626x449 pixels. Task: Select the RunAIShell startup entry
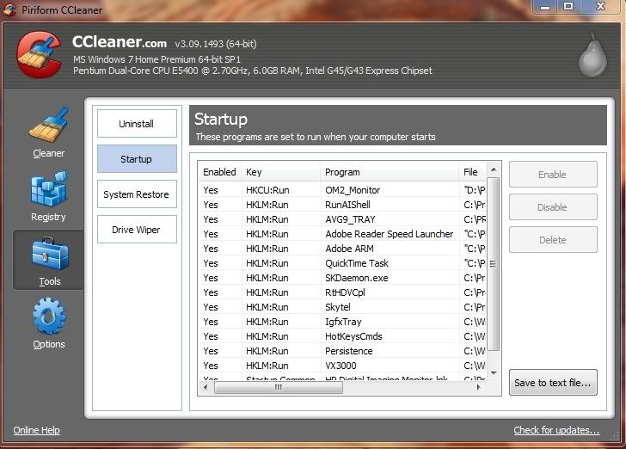(342, 205)
